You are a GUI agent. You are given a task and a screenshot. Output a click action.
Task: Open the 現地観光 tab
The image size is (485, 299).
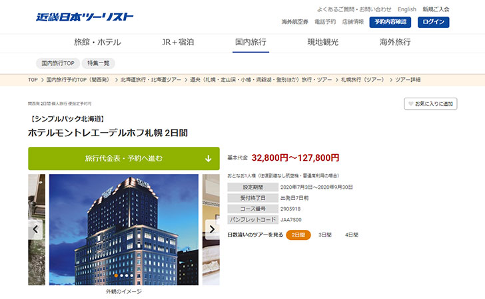322,43
